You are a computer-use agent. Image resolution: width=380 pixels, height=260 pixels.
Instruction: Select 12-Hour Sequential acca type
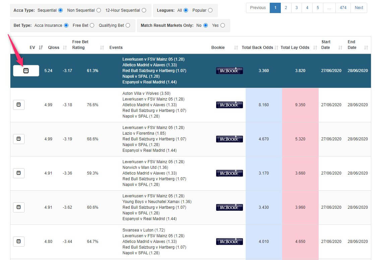(x=144, y=10)
